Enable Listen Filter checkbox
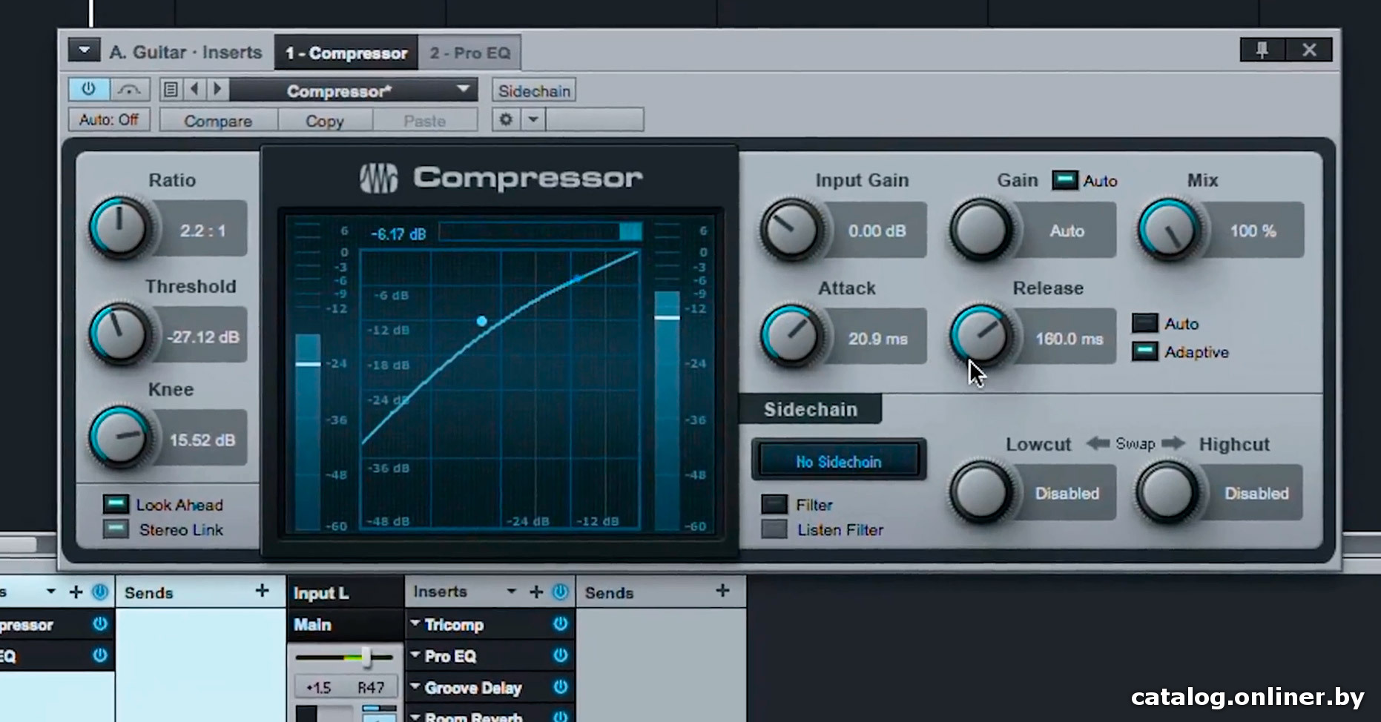 tap(774, 529)
